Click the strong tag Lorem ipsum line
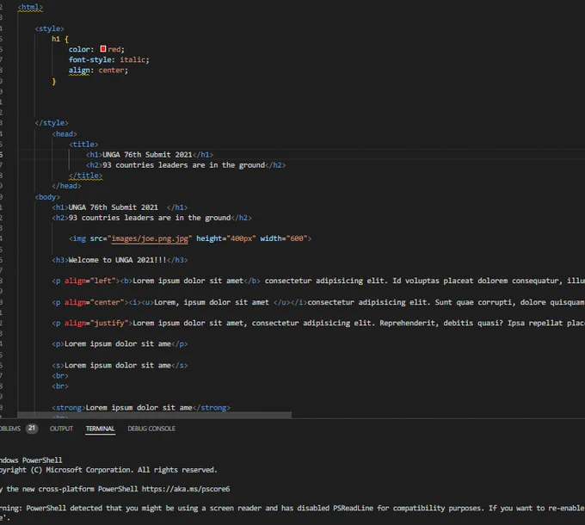 [x=141, y=408]
